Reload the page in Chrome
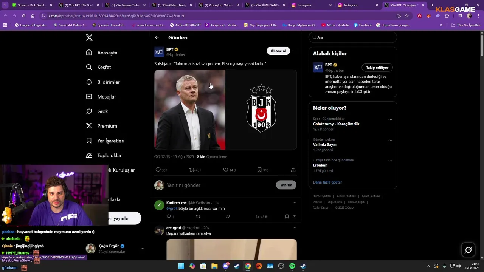 tap(23, 16)
